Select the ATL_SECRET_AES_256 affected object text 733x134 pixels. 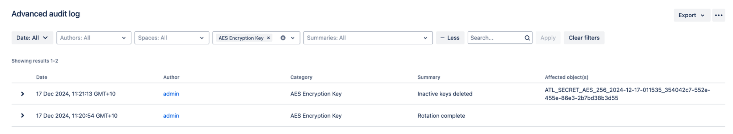[627, 94]
